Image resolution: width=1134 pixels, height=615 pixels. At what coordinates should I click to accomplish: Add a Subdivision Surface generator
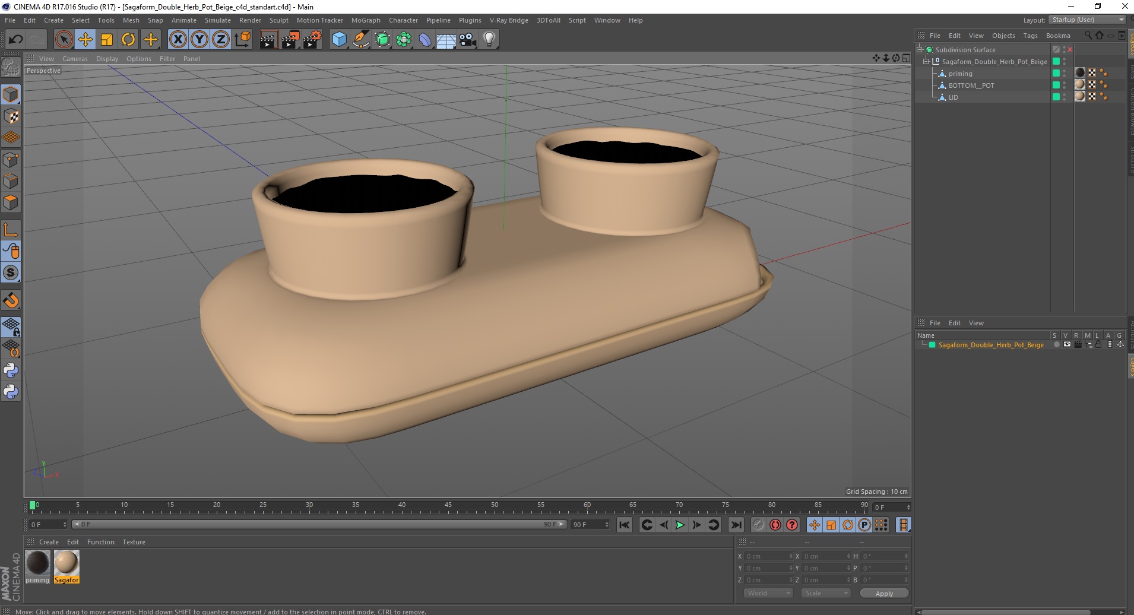click(x=382, y=40)
